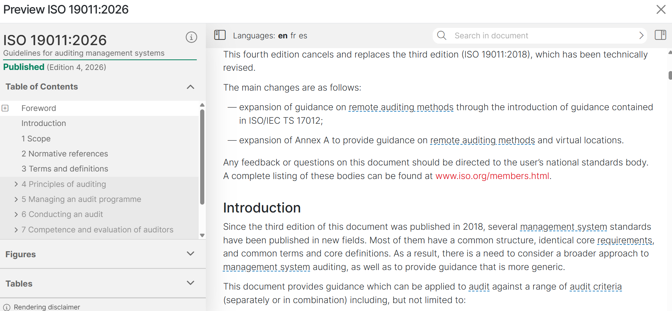
Task: Click the search magnifier icon
Action: click(x=442, y=35)
